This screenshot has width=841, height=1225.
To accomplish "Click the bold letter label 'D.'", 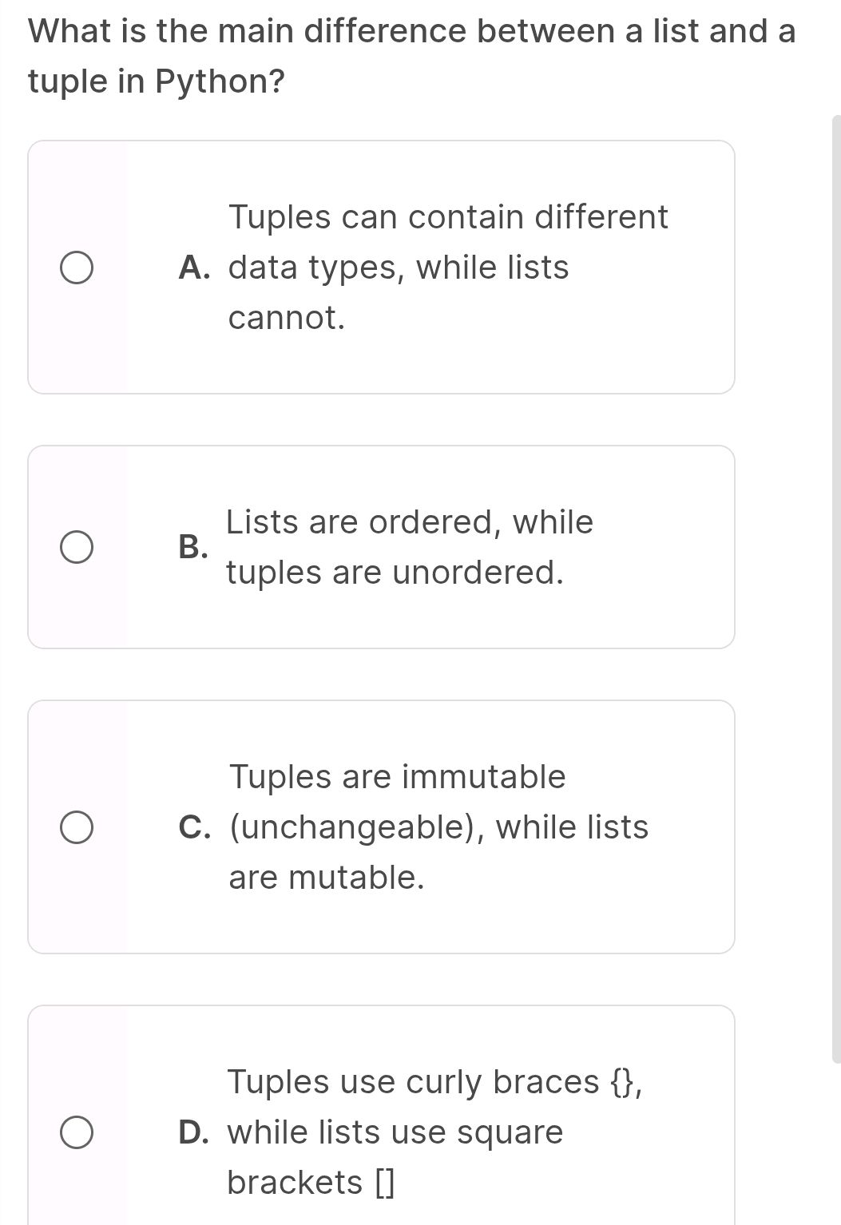I will [195, 1133].
